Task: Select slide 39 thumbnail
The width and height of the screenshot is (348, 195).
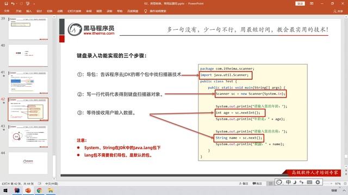Action: coord(28,29)
